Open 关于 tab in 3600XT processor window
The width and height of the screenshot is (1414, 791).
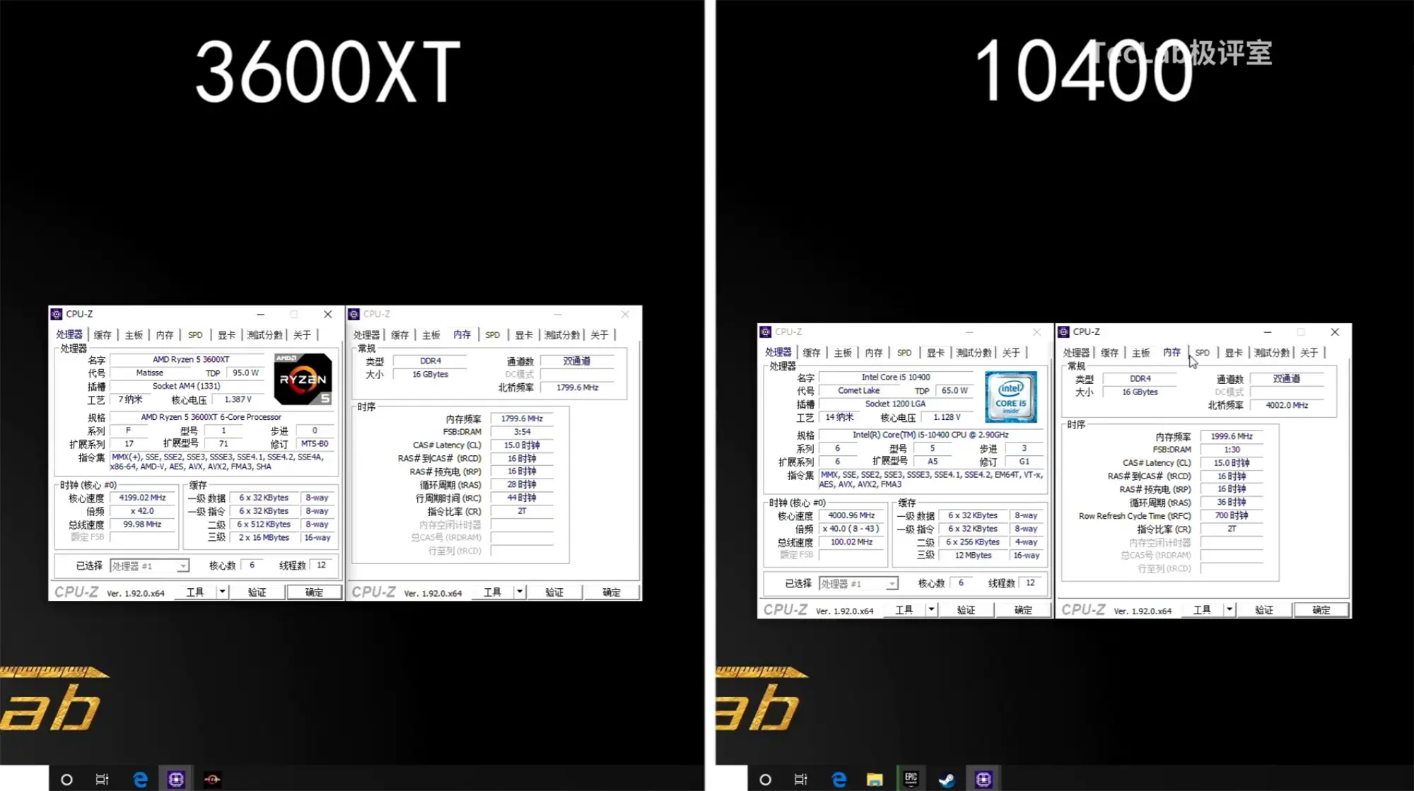click(302, 335)
